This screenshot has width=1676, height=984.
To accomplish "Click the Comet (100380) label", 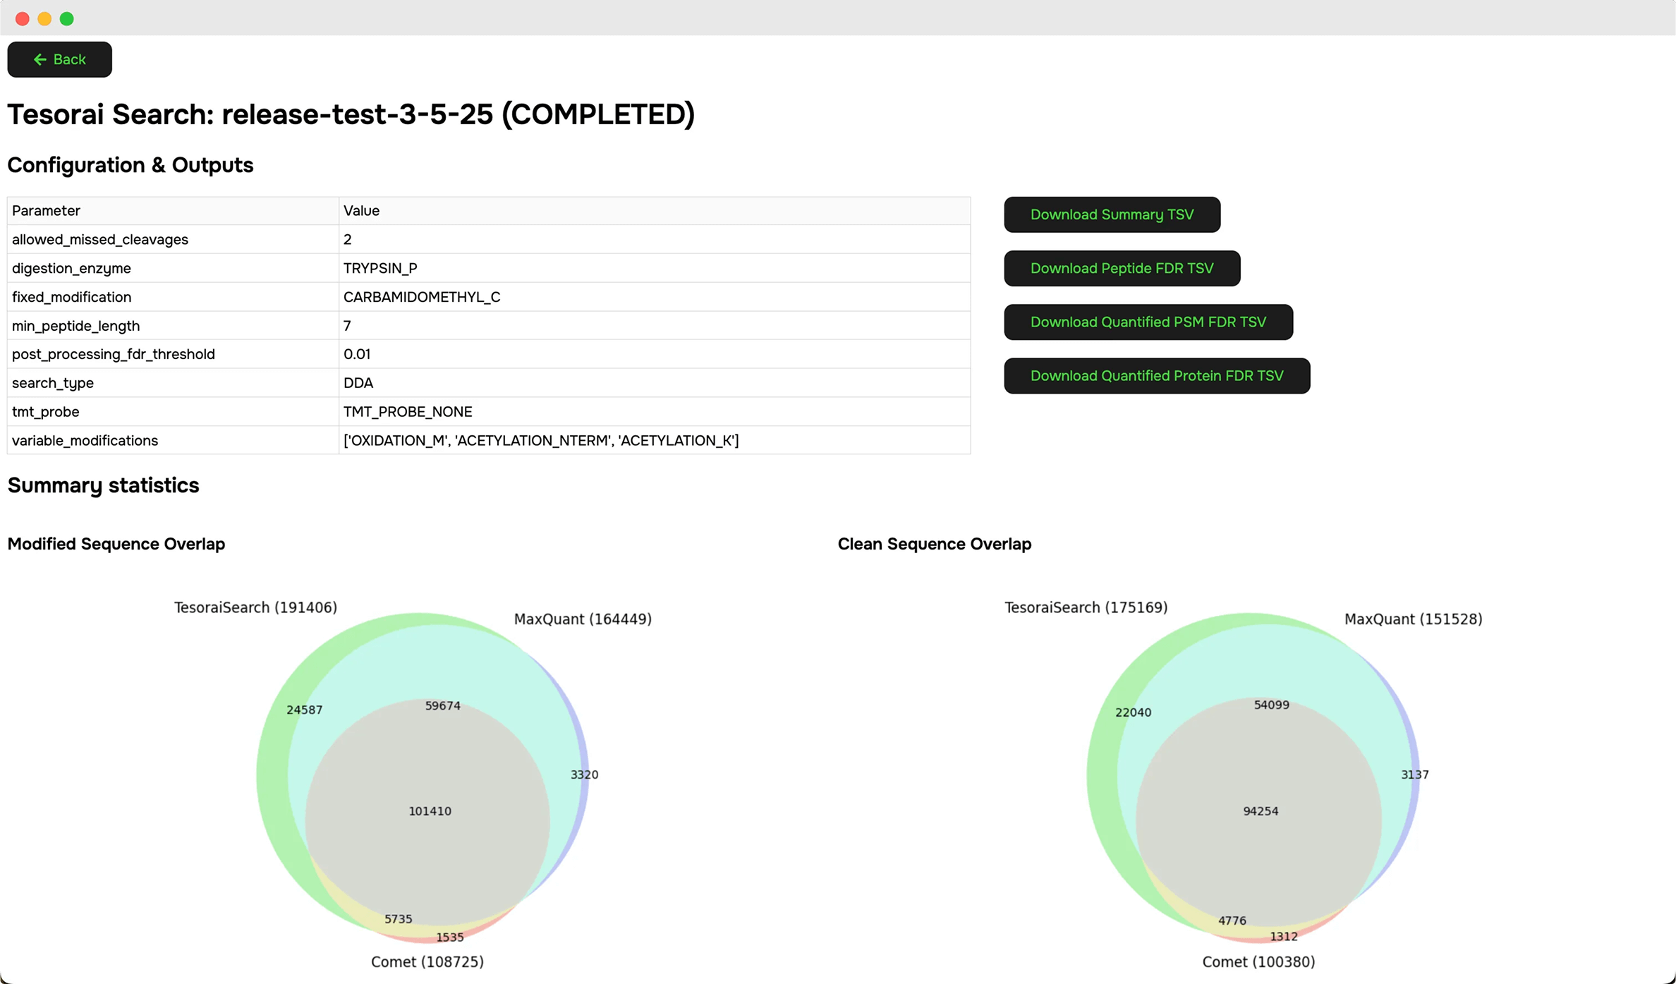I will 1258,962.
